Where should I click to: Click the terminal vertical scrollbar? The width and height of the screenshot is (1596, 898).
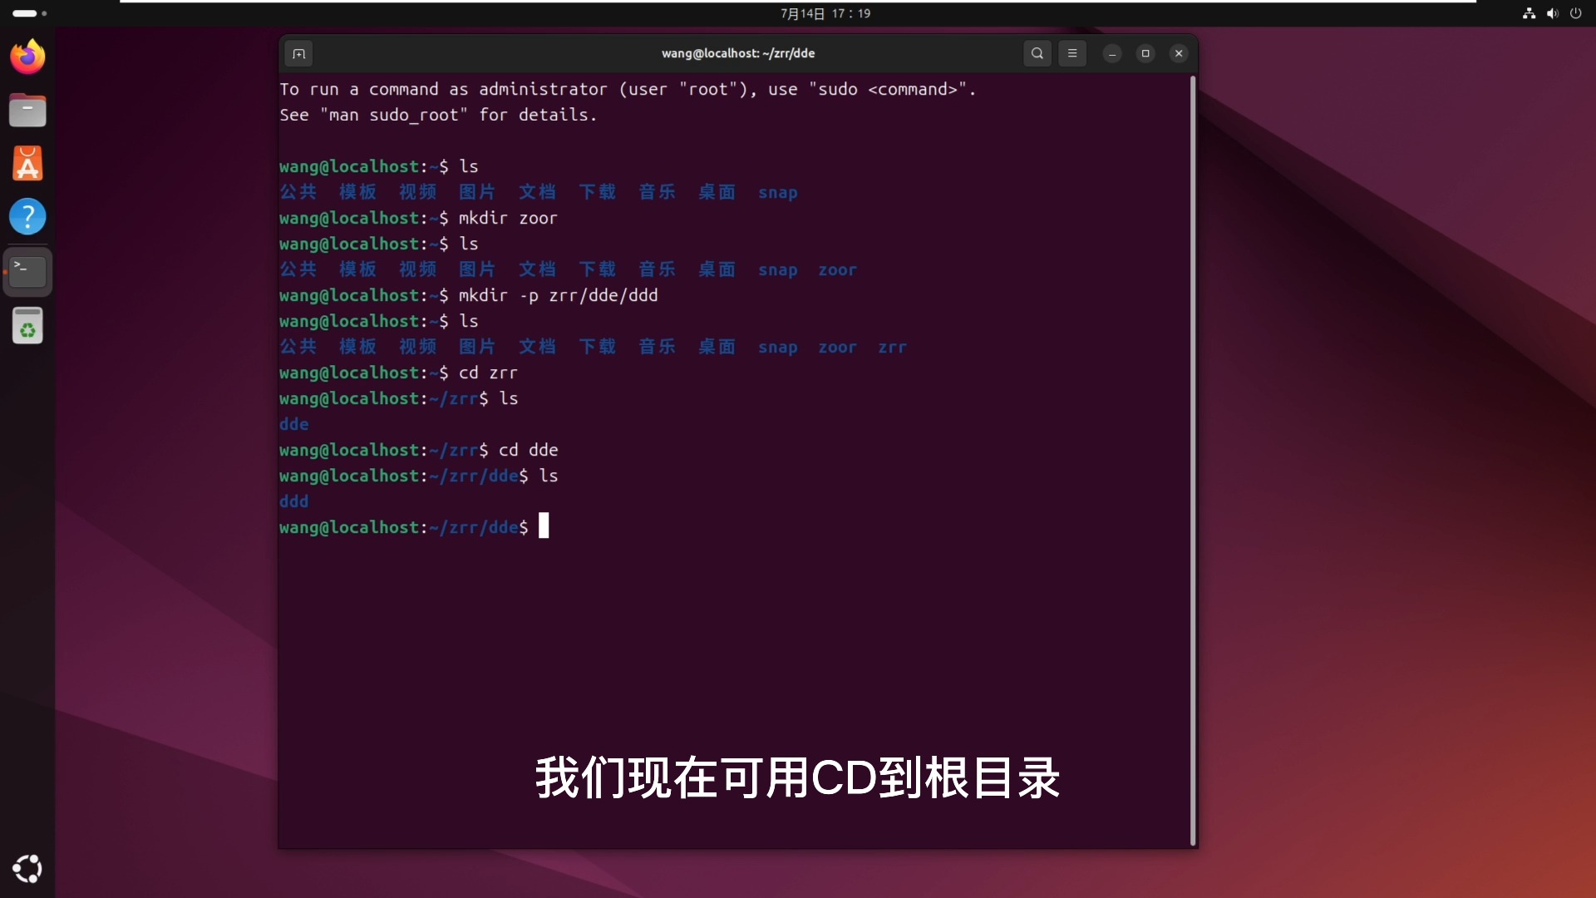point(1193,461)
